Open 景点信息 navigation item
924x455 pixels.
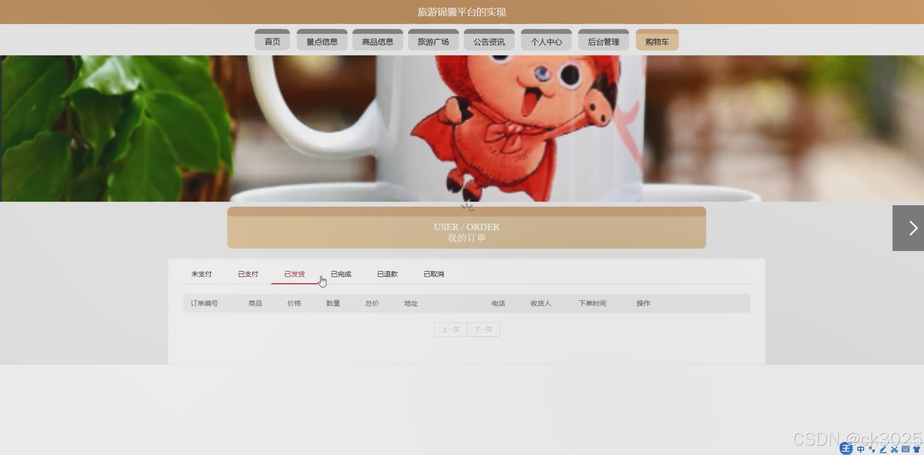click(x=322, y=41)
